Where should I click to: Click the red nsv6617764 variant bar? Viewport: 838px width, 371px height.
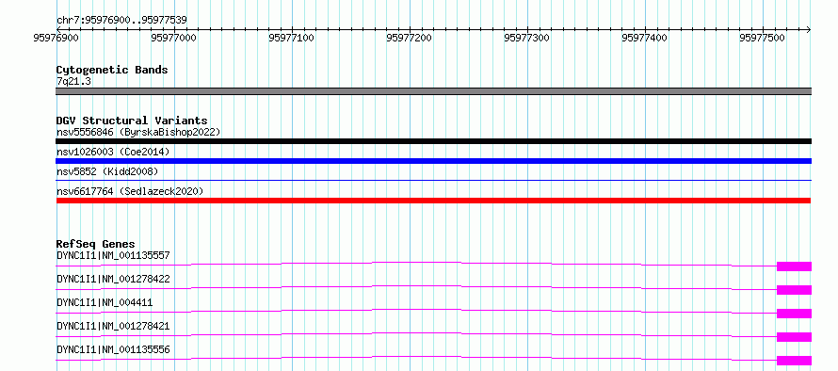(x=433, y=201)
